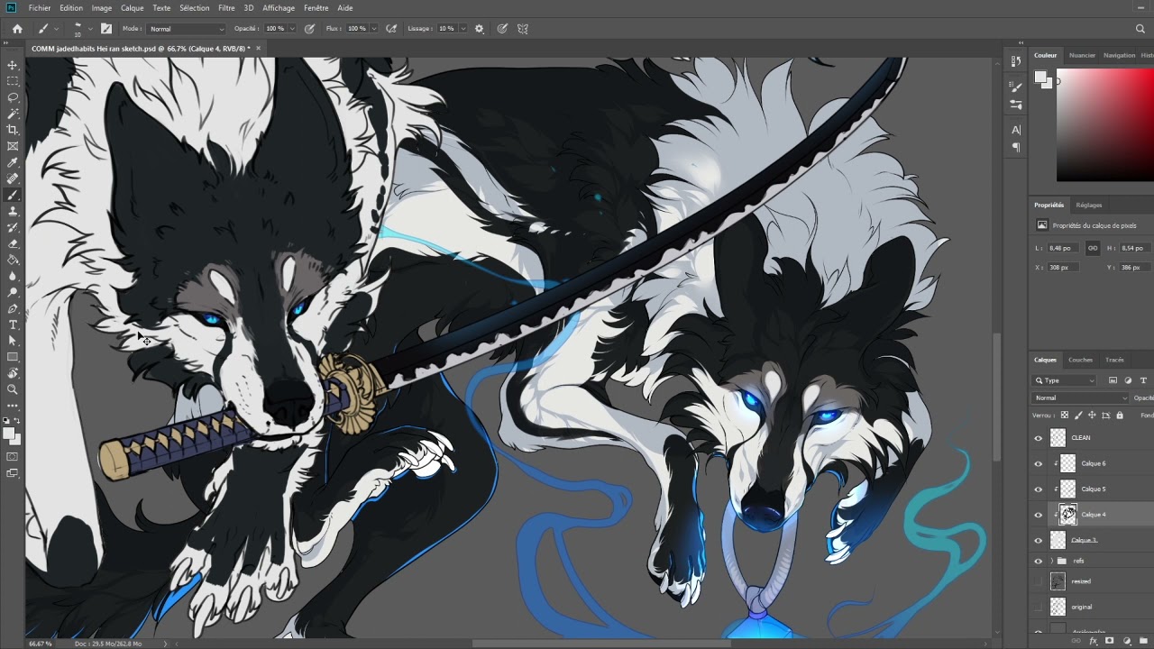Image resolution: width=1154 pixels, height=649 pixels.
Task: Select the Type tool
Action: point(13,324)
